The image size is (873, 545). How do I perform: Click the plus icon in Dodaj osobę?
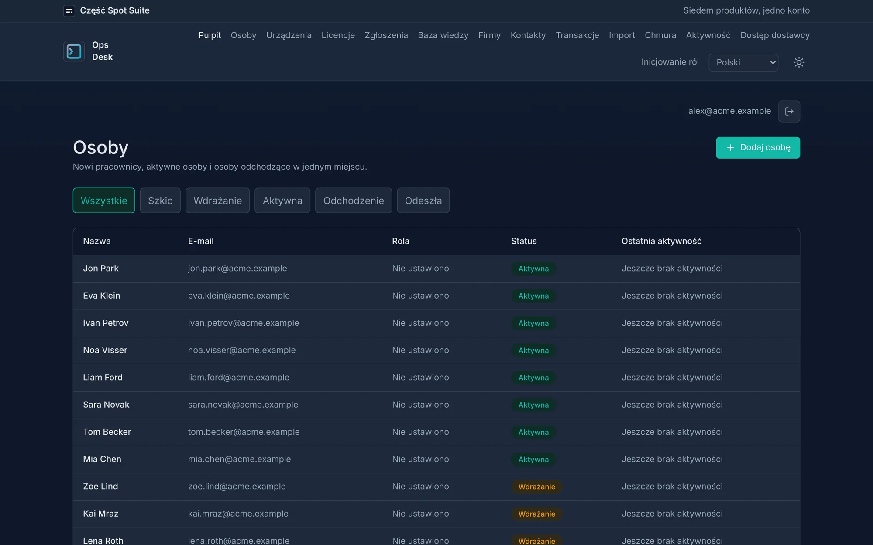(730, 148)
